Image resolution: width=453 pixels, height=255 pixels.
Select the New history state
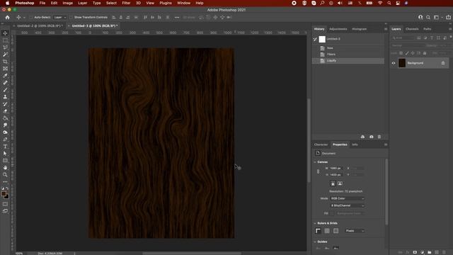point(348,48)
